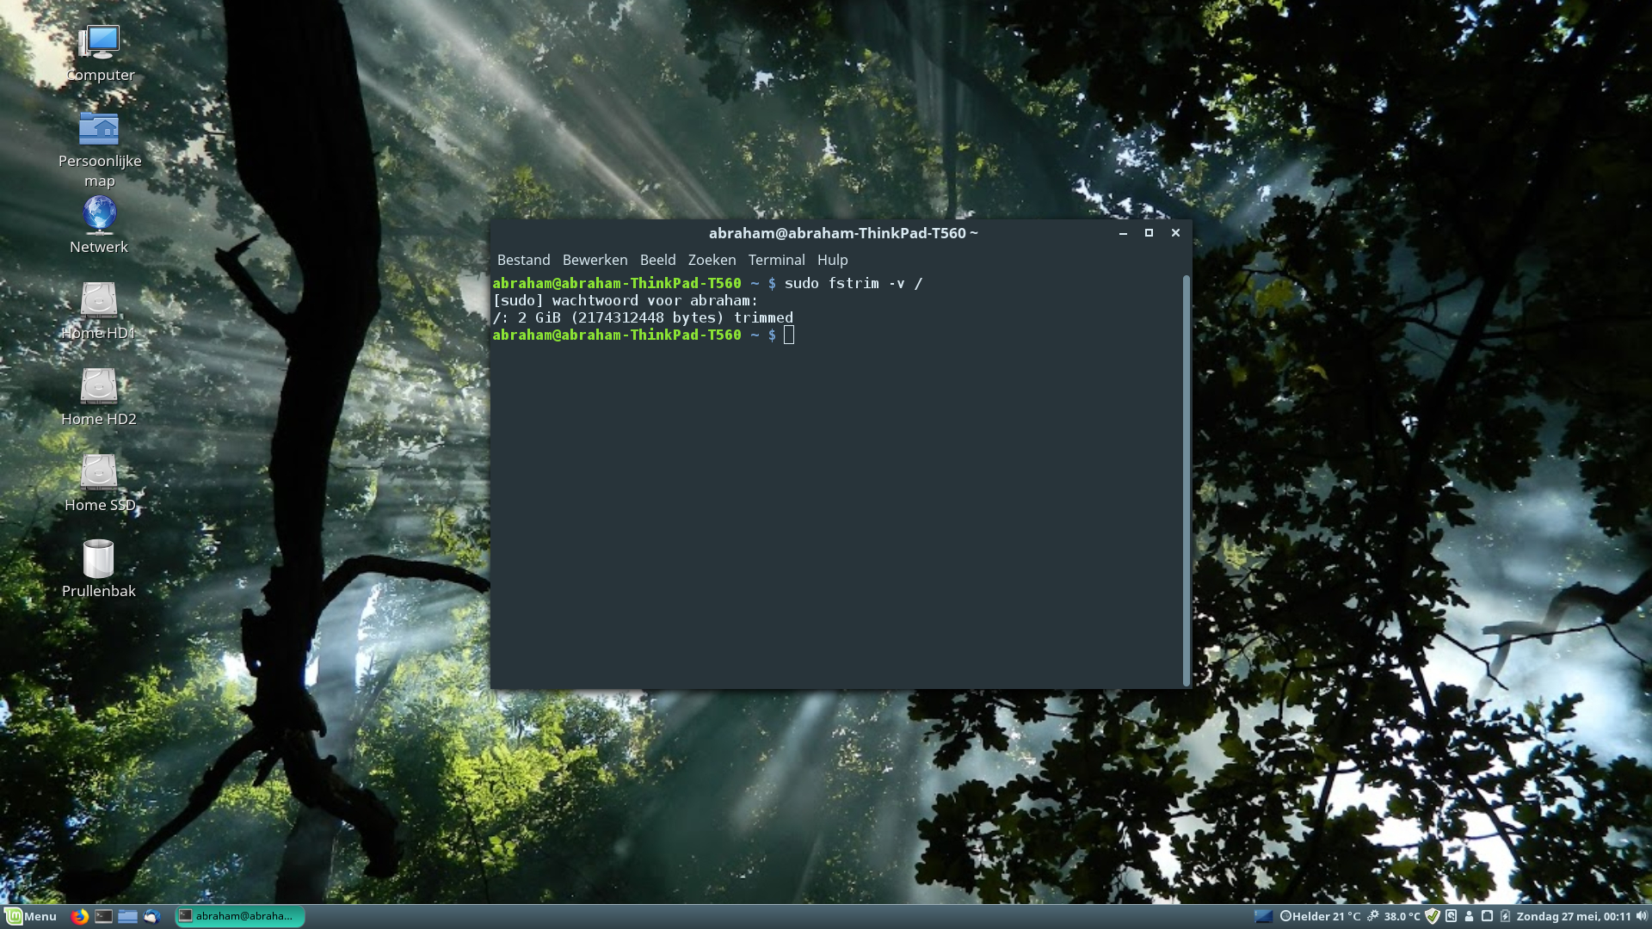
Task: Open the Linux Mint Menu
Action: click(31, 916)
